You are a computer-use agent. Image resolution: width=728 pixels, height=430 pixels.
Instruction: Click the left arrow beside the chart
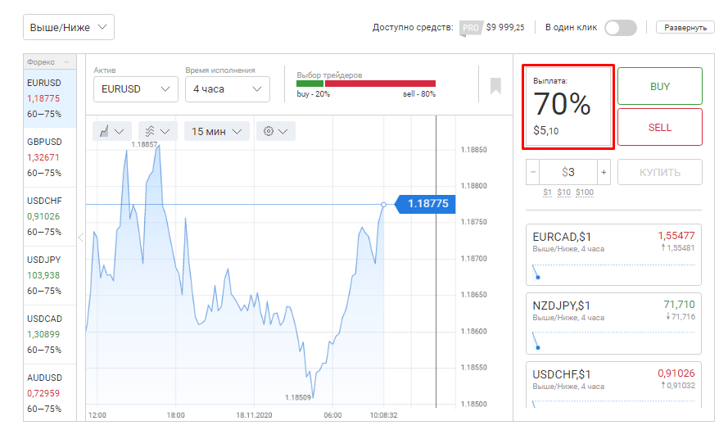click(x=80, y=238)
